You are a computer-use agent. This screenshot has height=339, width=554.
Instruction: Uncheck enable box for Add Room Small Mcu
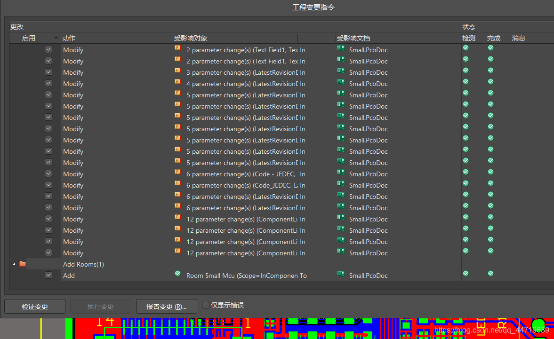tap(48, 275)
